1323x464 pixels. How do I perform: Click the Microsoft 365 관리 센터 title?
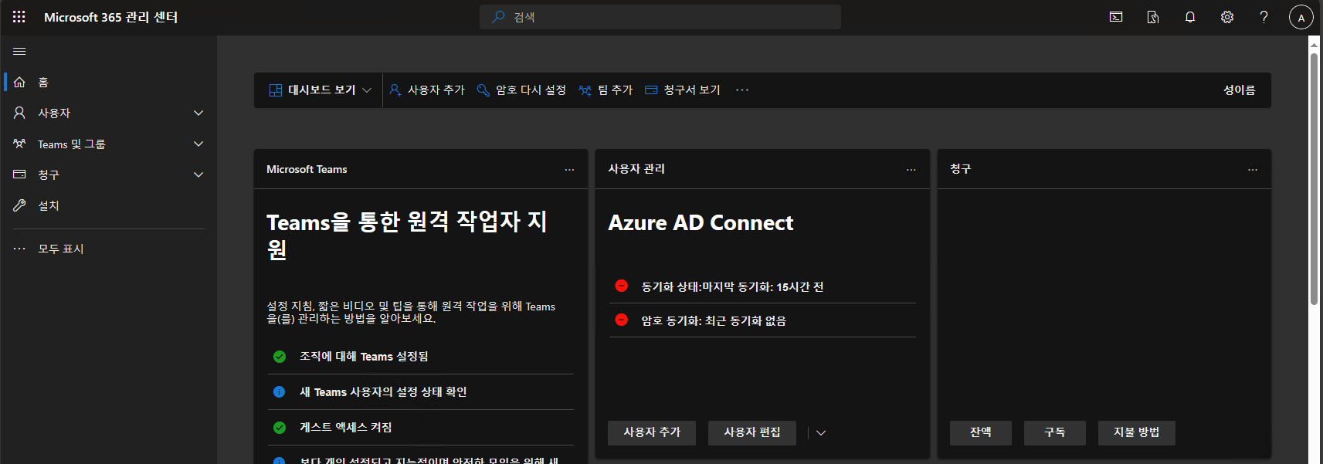110,17
